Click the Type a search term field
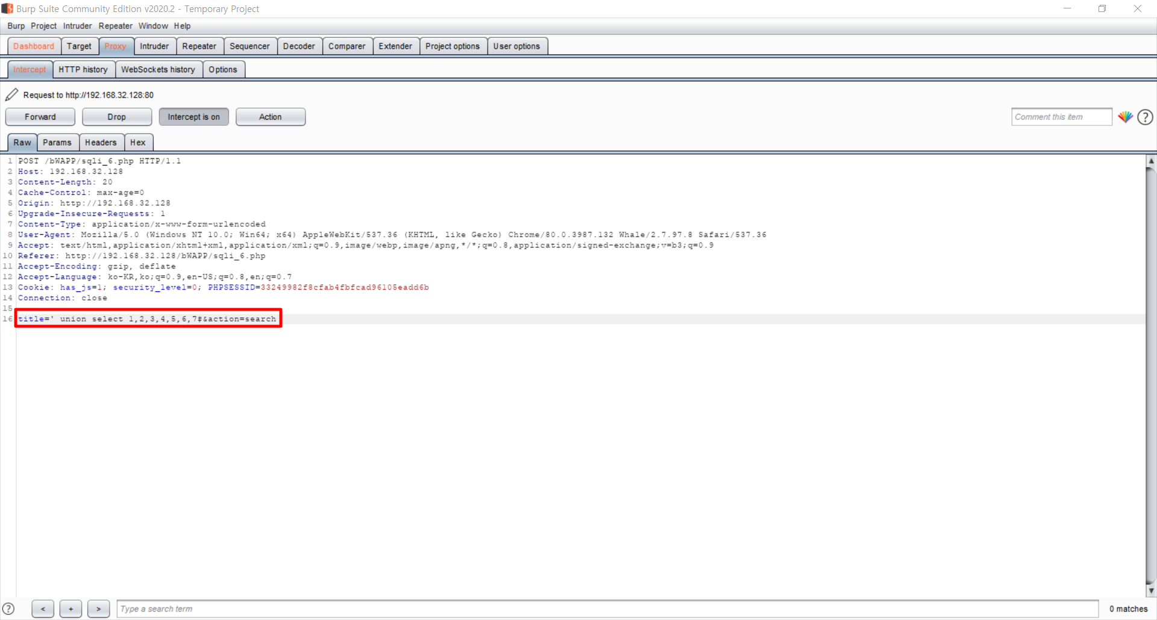Image resolution: width=1157 pixels, height=620 pixels. 607,609
